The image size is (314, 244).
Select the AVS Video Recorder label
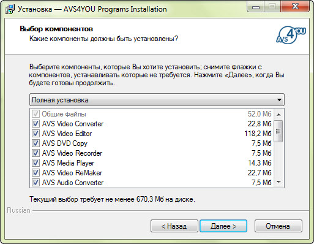[72, 153]
